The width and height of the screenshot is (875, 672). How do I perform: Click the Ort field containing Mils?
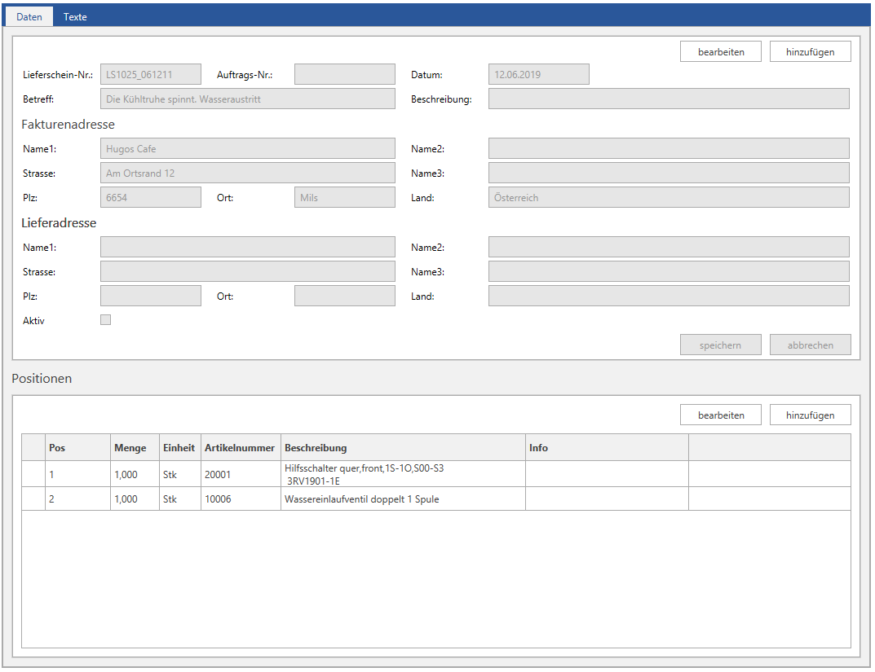tap(345, 198)
